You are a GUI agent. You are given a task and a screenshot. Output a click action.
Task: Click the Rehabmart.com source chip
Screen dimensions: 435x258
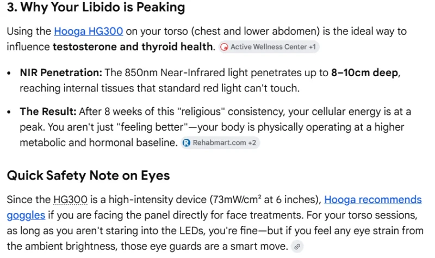tap(220, 143)
